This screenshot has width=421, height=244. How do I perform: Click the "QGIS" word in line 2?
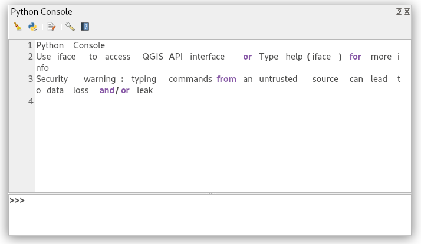(153, 57)
